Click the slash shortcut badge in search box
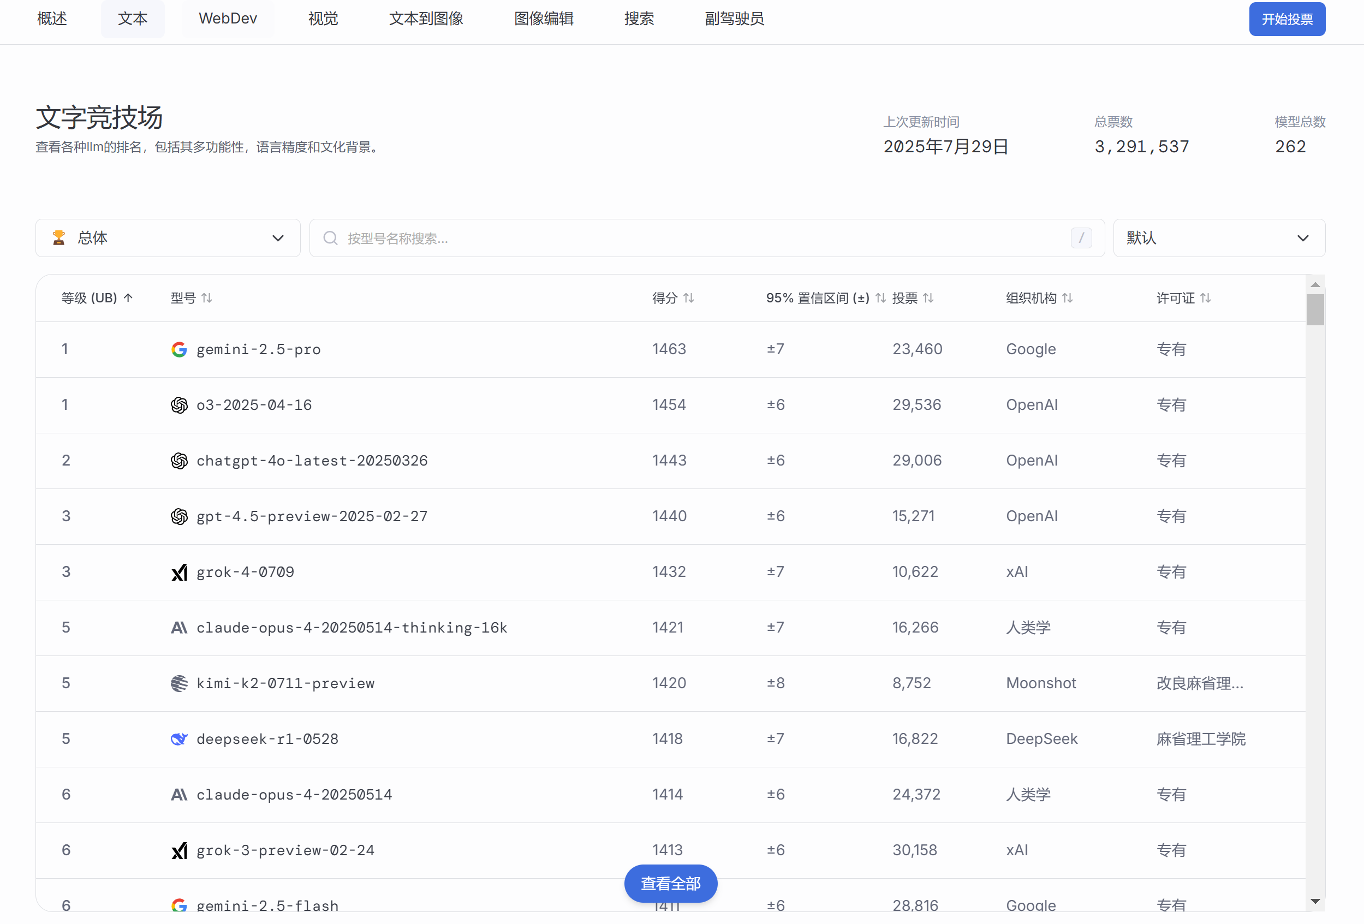 click(1081, 238)
